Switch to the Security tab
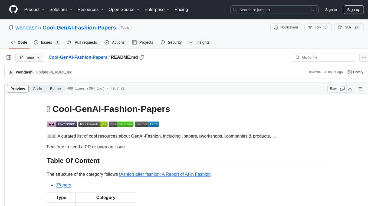Image resolution: width=368 pixels, height=206 pixels. [x=171, y=42]
